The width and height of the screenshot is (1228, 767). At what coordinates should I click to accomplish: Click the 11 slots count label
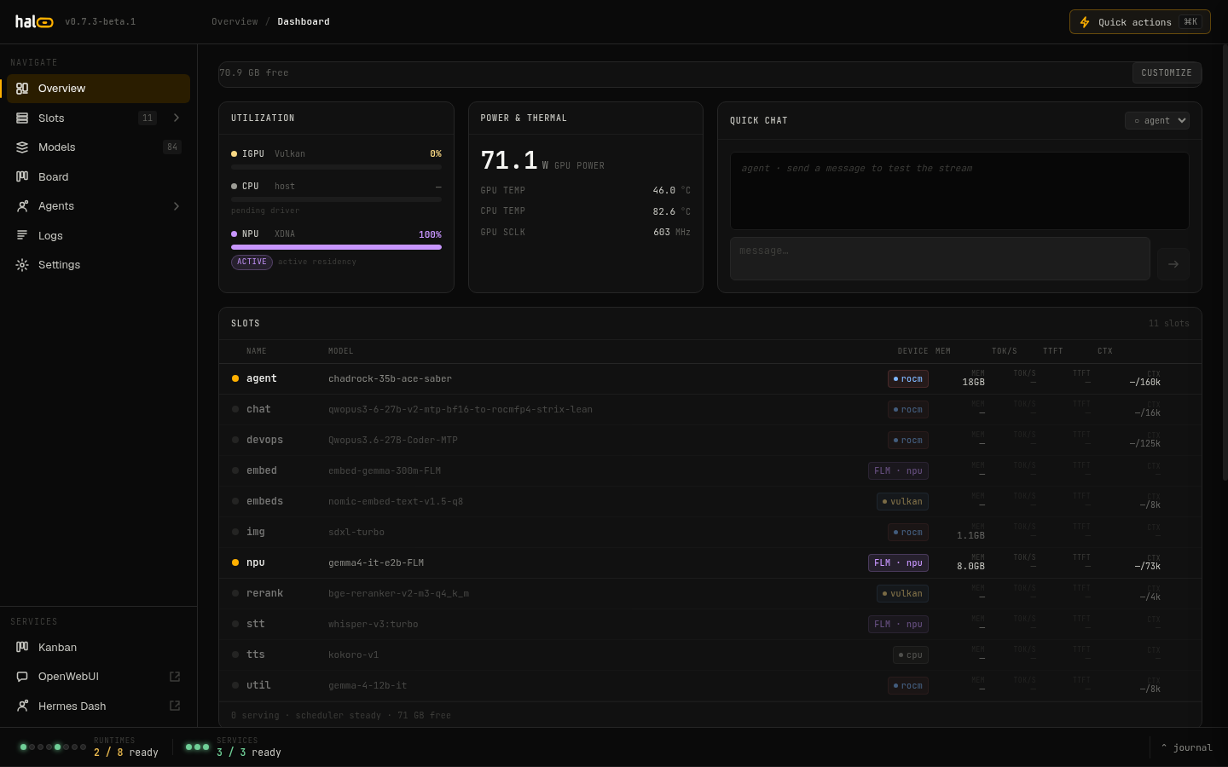pos(1168,324)
